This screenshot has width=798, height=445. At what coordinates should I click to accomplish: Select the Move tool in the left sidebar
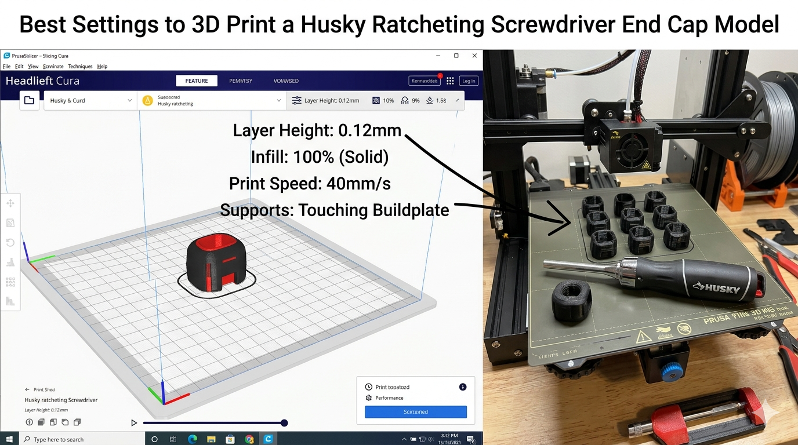point(9,204)
